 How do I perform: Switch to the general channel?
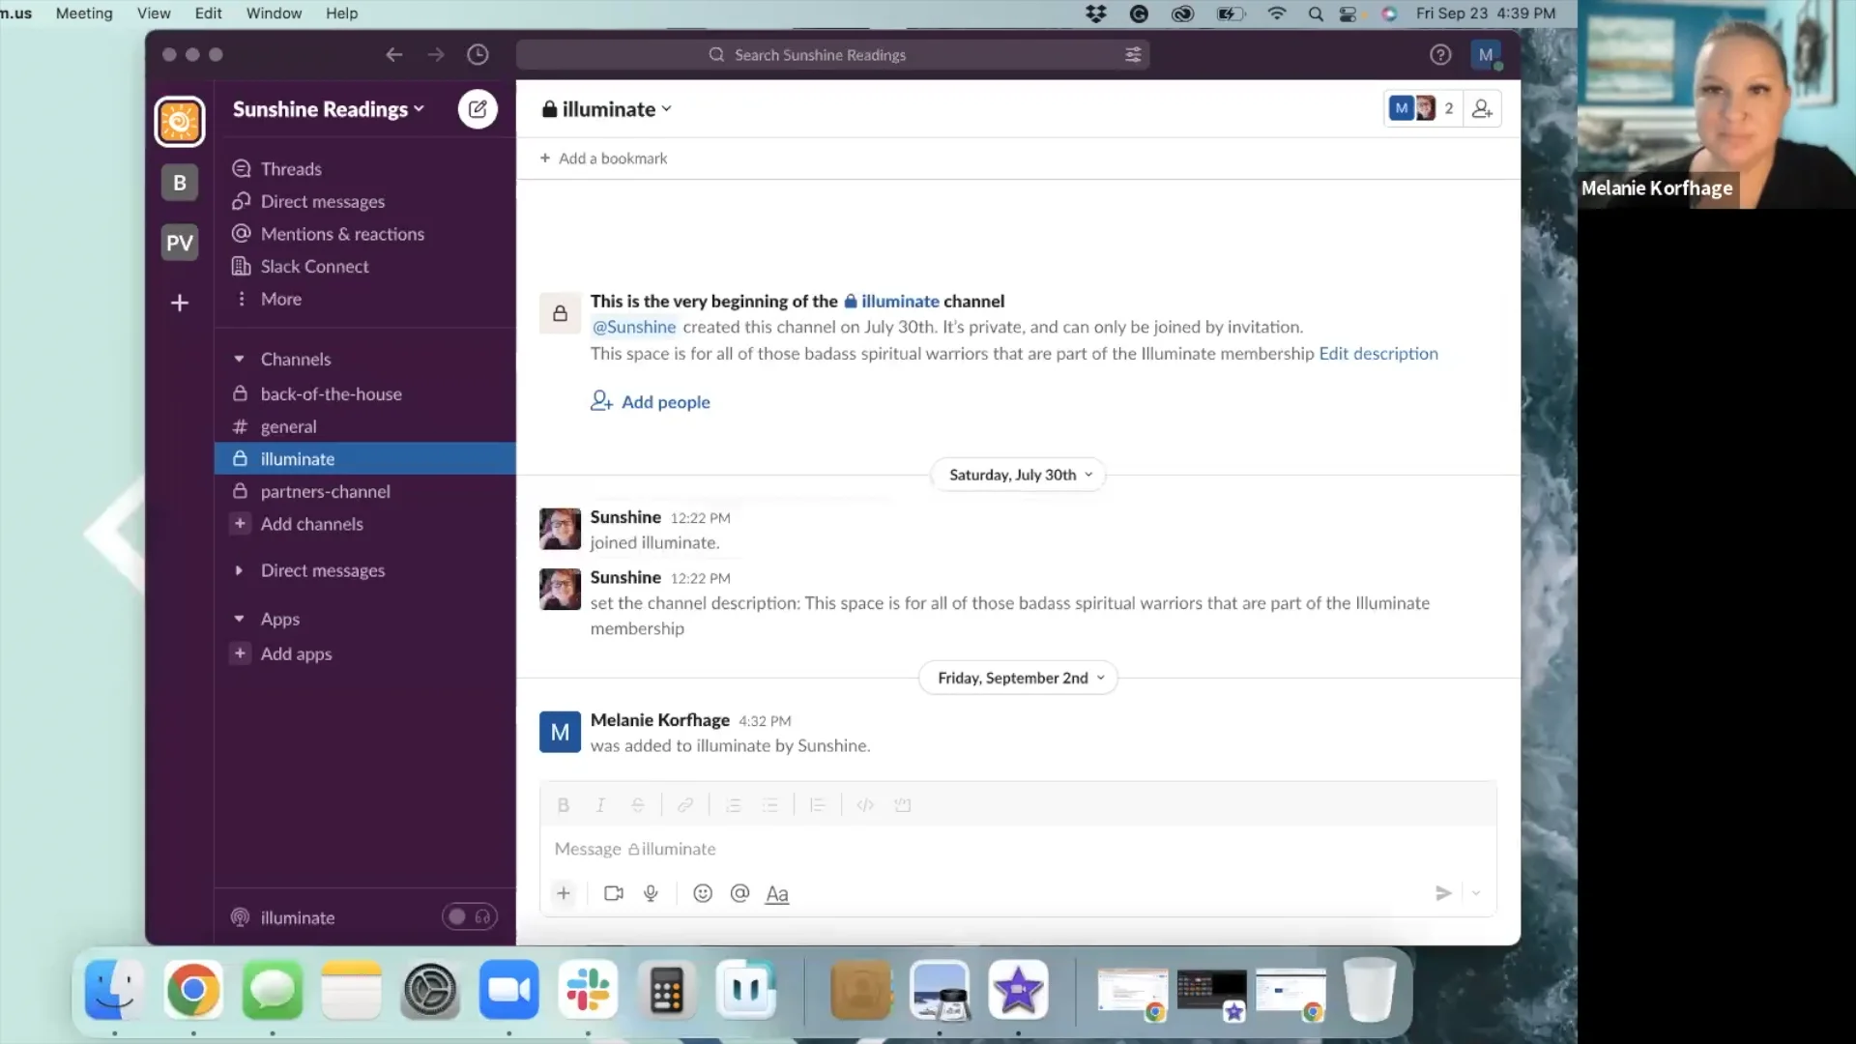tap(287, 426)
